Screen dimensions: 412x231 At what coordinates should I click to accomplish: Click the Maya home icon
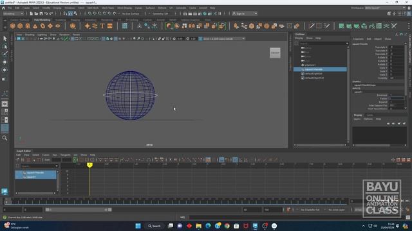pyautogui.click(x=3, y=8)
